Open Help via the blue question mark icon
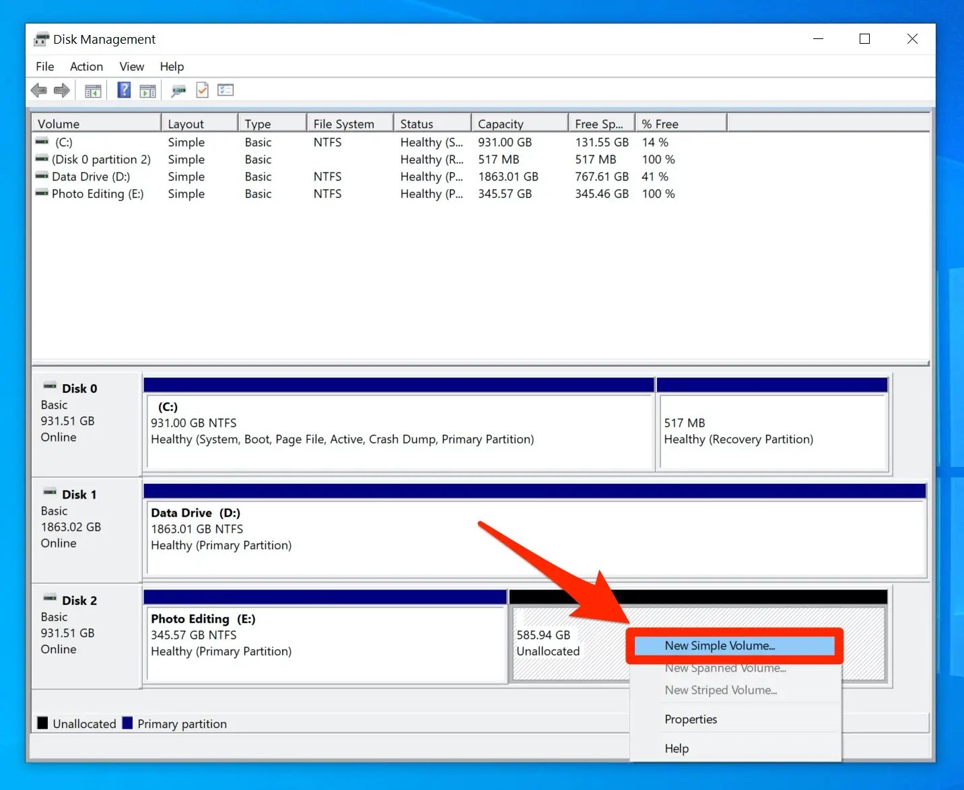Viewport: 964px width, 790px height. pyautogui.click(x=124, y=90)
